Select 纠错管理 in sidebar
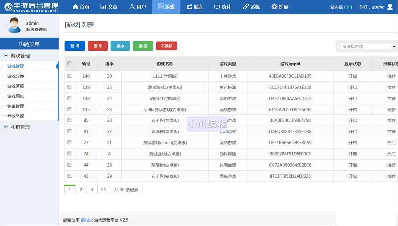398x226 pixels. coord(16,106)
